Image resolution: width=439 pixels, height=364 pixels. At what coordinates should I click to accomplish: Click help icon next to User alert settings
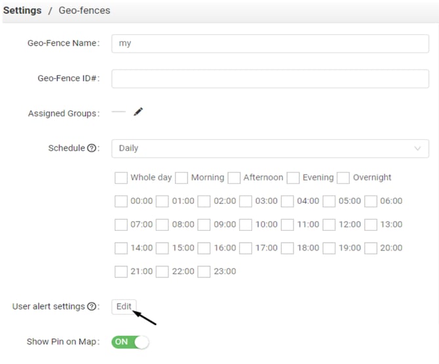click(92, 306)
